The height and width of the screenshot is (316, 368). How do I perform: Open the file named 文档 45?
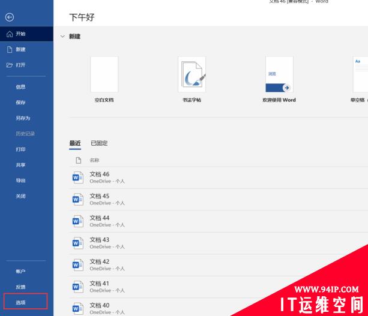coord(100,196)
